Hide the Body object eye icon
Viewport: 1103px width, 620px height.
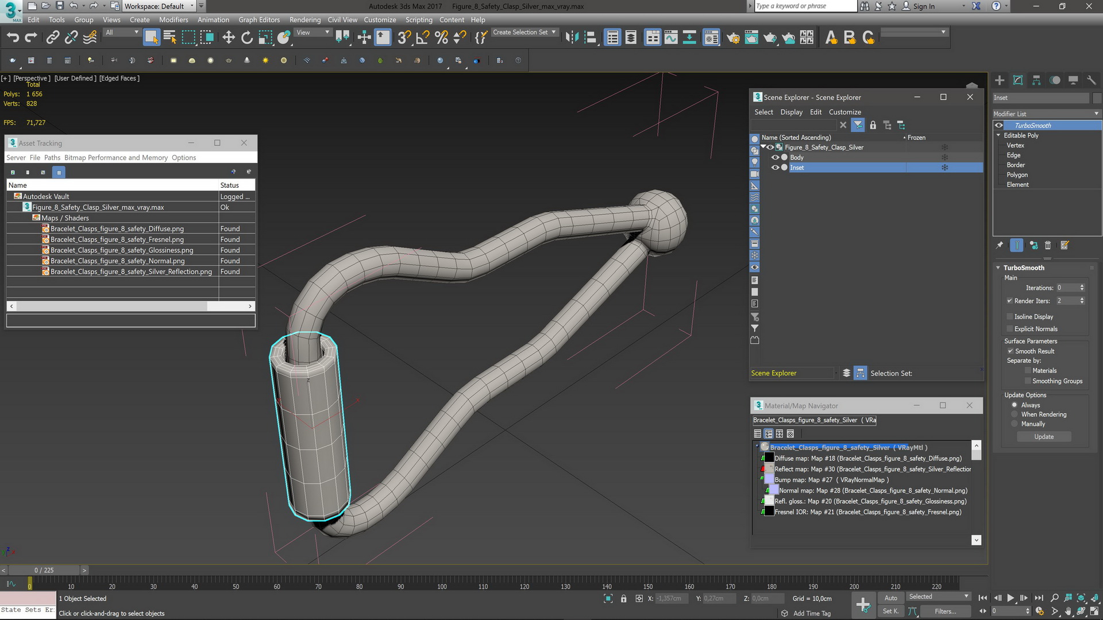pyautogui.click(x=775, y=157)
